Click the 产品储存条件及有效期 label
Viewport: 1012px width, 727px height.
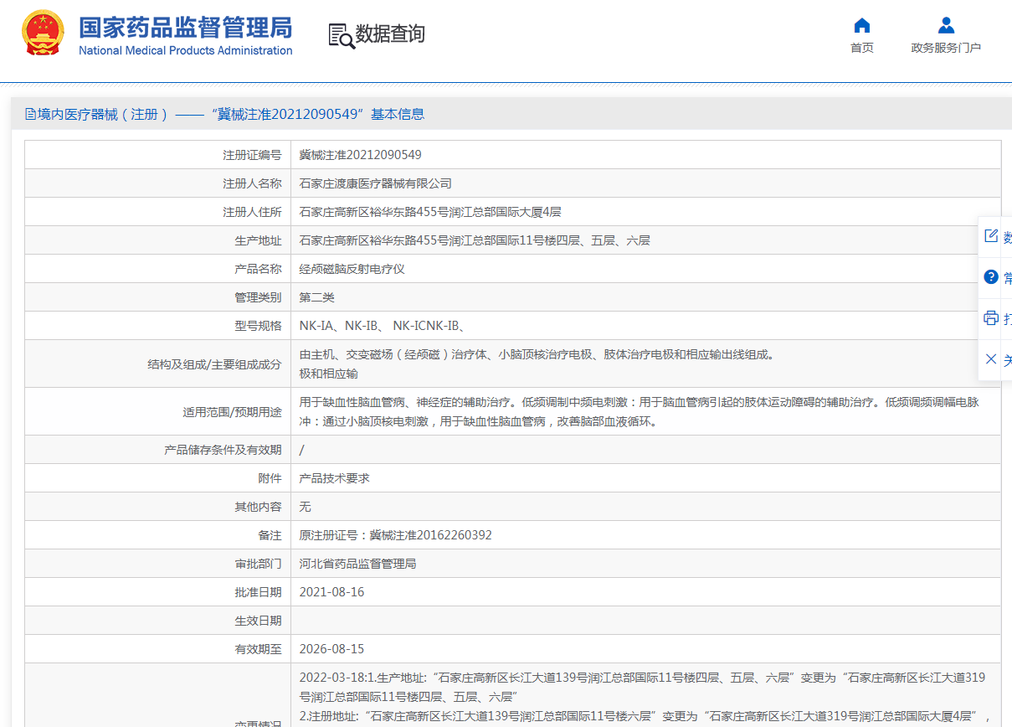223,450
